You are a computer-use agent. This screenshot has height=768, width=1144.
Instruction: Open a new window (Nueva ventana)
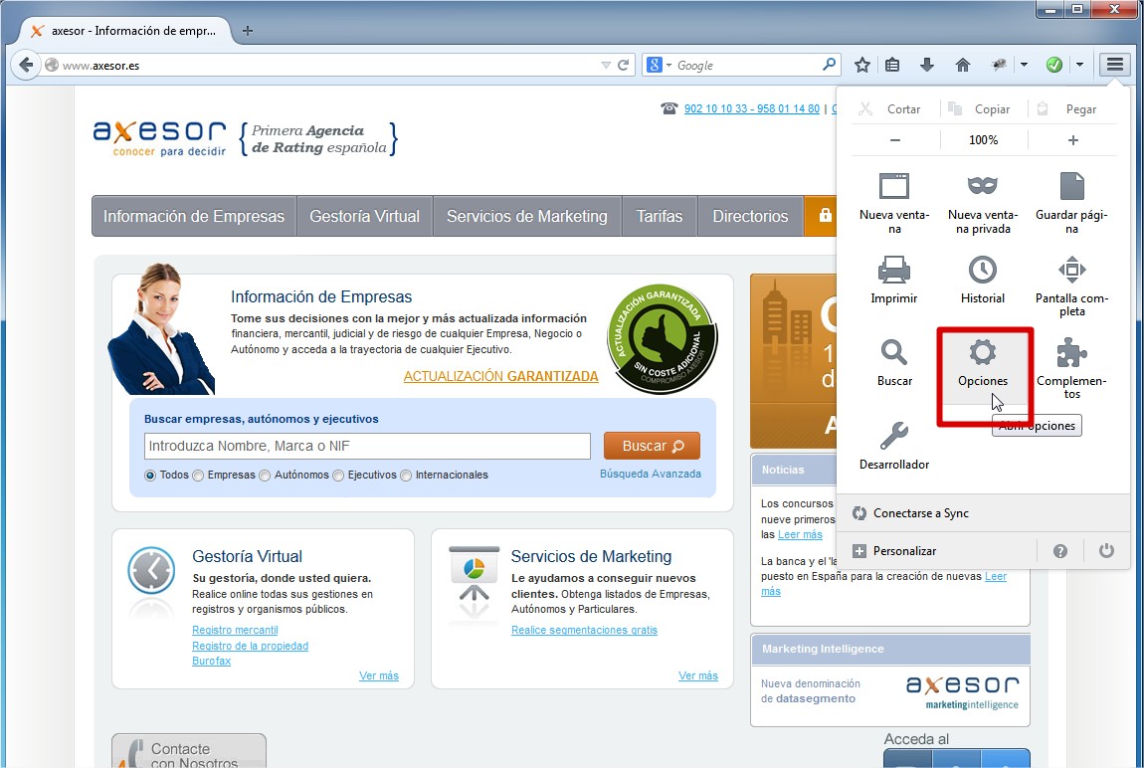pyautogui.click(x=894, y=204)
